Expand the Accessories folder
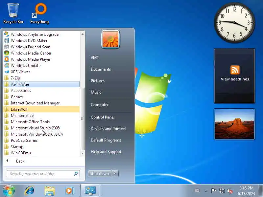263x197 pixels. (41, 91)
